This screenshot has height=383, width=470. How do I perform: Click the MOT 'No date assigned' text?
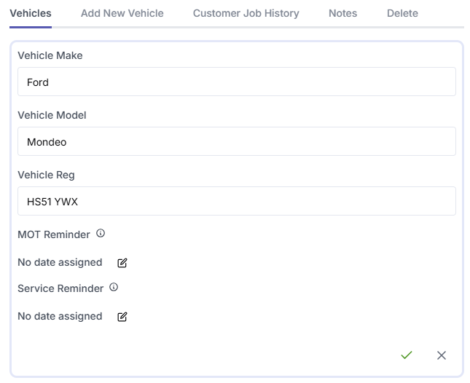[60, 262]
